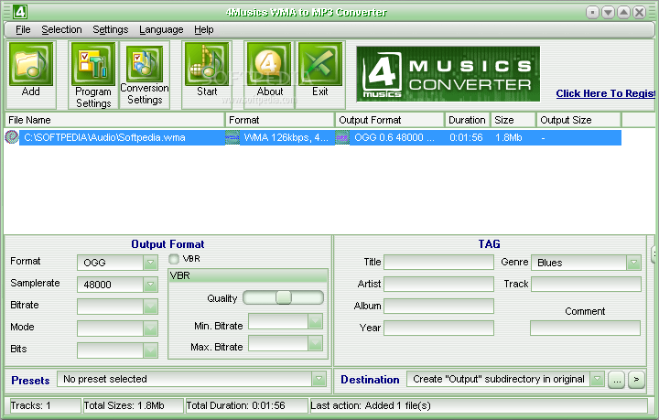The image size is (659, 420).
Task: Open the Language menu
Action: click(x=161, y=30)
